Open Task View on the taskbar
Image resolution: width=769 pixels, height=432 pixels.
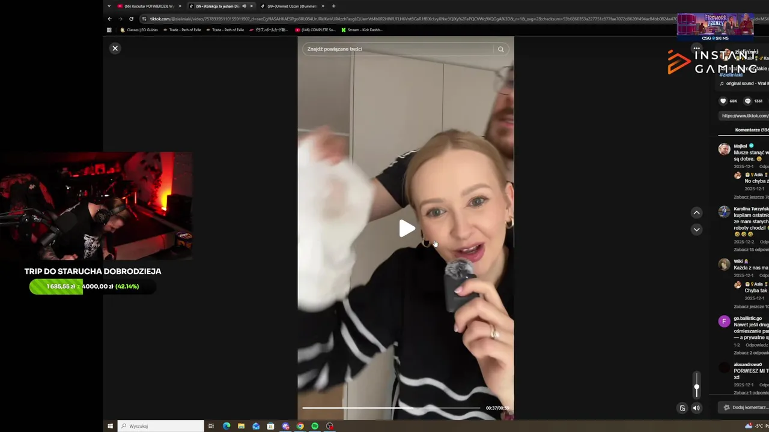(211, 426)
